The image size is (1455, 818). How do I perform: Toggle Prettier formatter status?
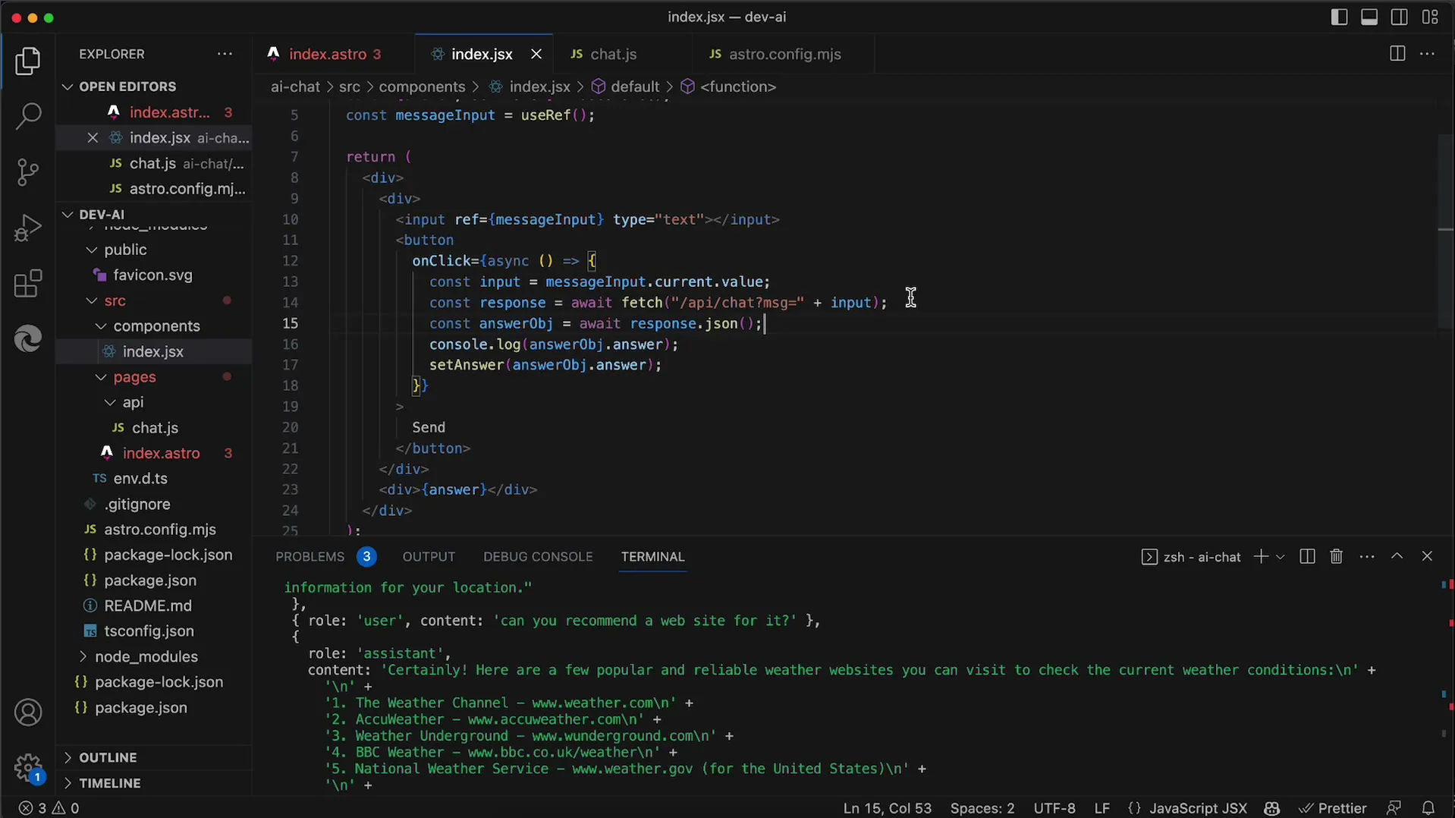tap(1332, 808)
